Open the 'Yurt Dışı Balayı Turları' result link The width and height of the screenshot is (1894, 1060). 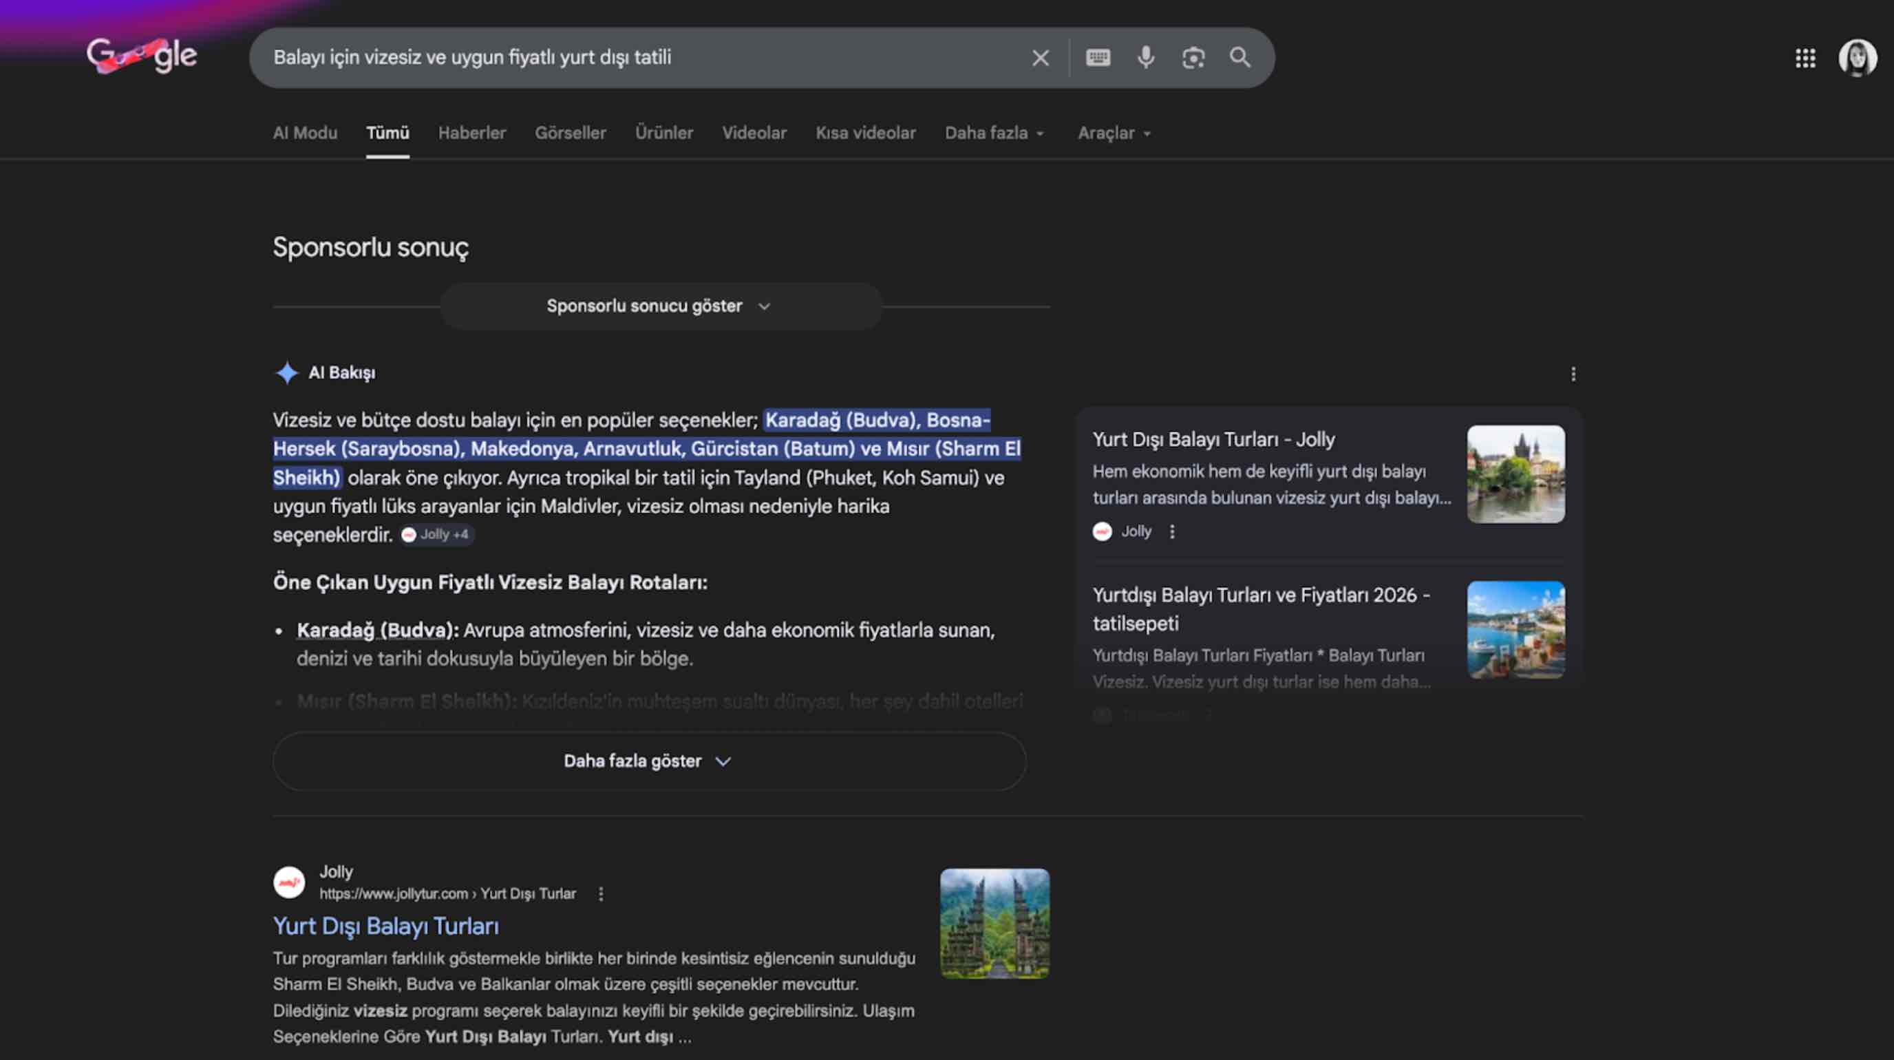click(x=385, y=926)
